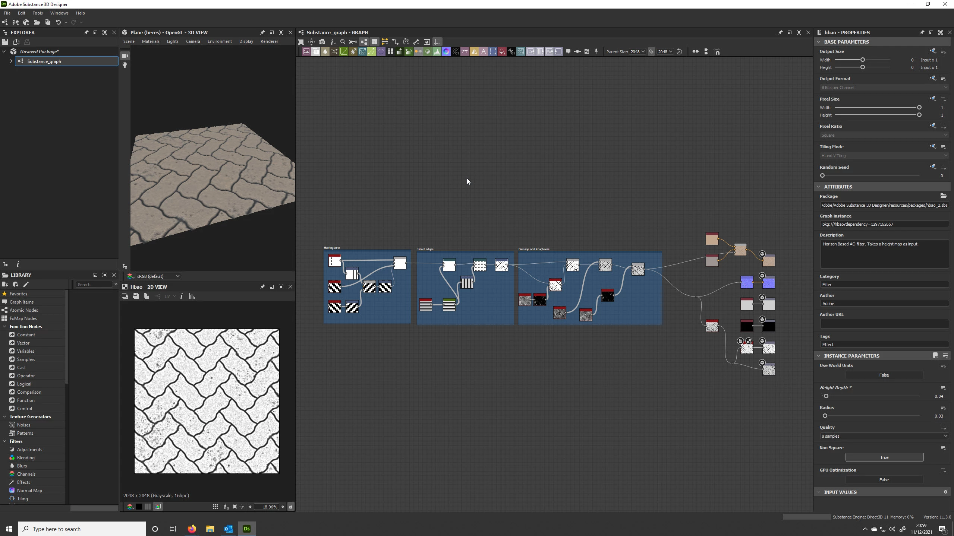Open the Materials menu in 3D view
954x536 pixels.
point(151,41)
